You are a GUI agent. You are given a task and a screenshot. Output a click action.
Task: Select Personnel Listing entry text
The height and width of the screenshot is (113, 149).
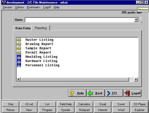tap(42, 65)
